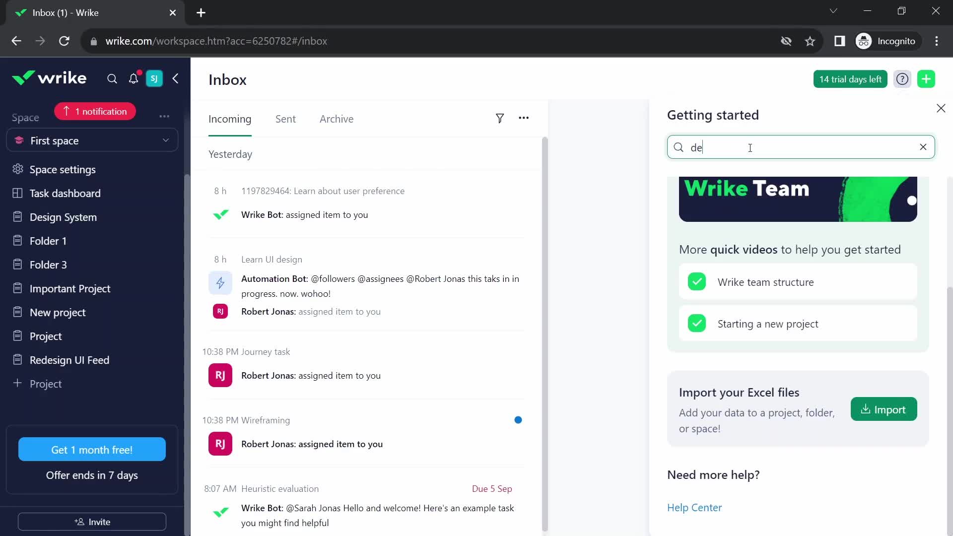Open the Wrike search magnifier in sidebar
Image resolution: width=953 pixels, height=536 pixels.
point(112,79)
